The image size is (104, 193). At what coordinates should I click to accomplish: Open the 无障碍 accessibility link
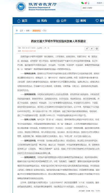[x=99, y=3]
